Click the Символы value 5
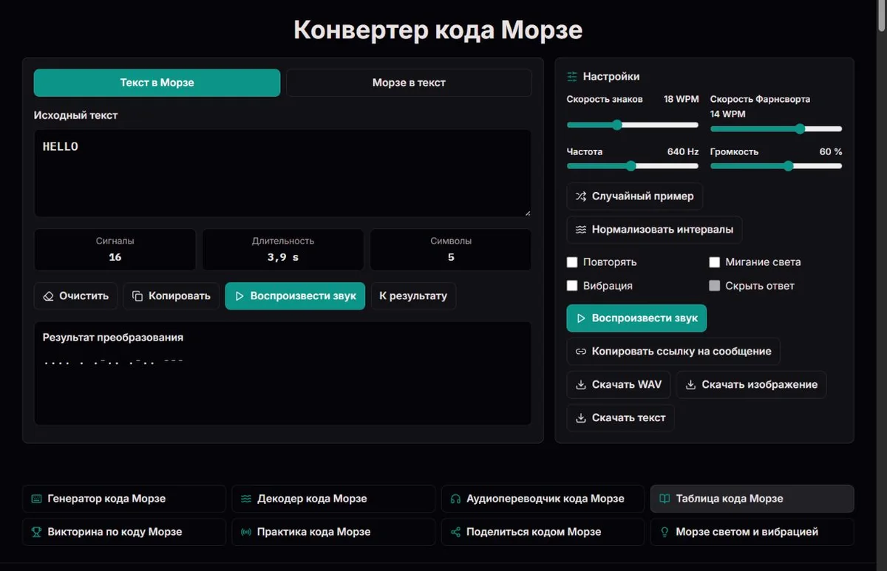 pos(451,257)
